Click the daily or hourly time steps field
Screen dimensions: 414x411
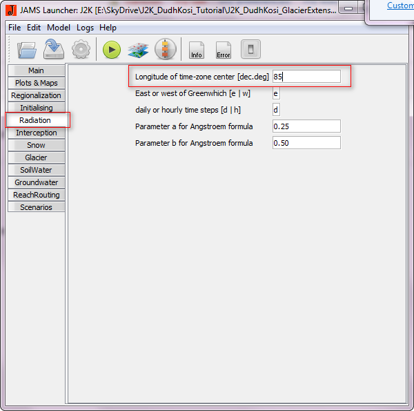[x=276, y=110]
